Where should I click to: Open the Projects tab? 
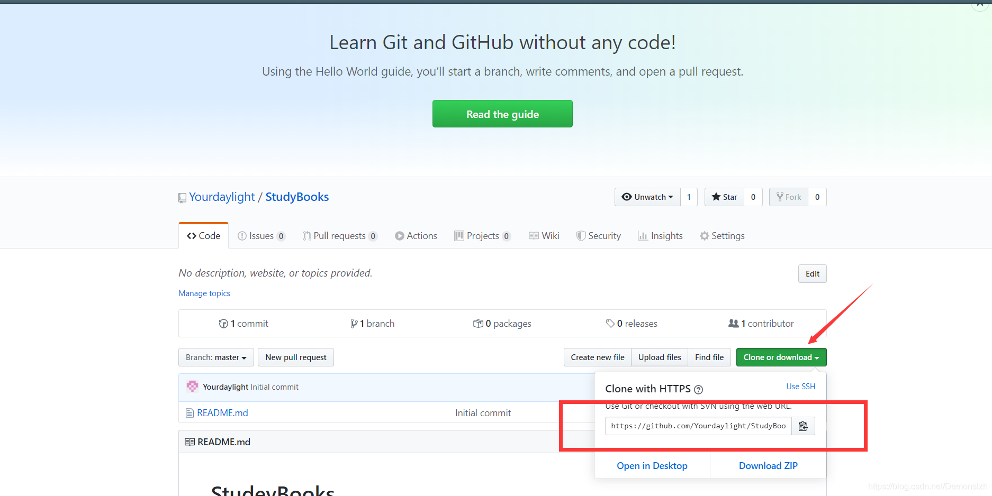pyautogui.click(x=482, y=236)
